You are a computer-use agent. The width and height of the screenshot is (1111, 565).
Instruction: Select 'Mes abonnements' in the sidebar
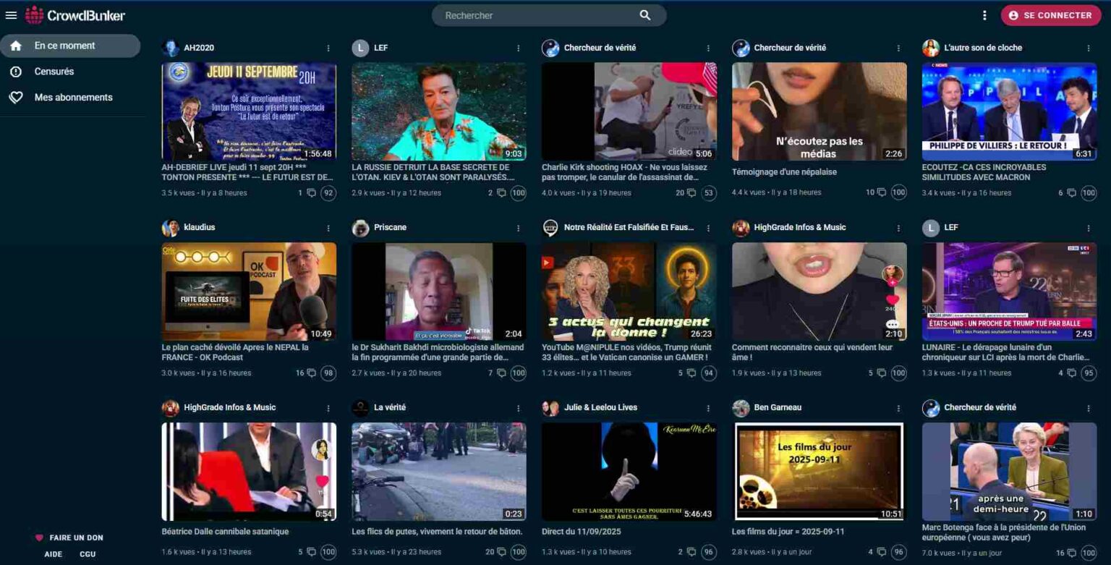point(72,97)
